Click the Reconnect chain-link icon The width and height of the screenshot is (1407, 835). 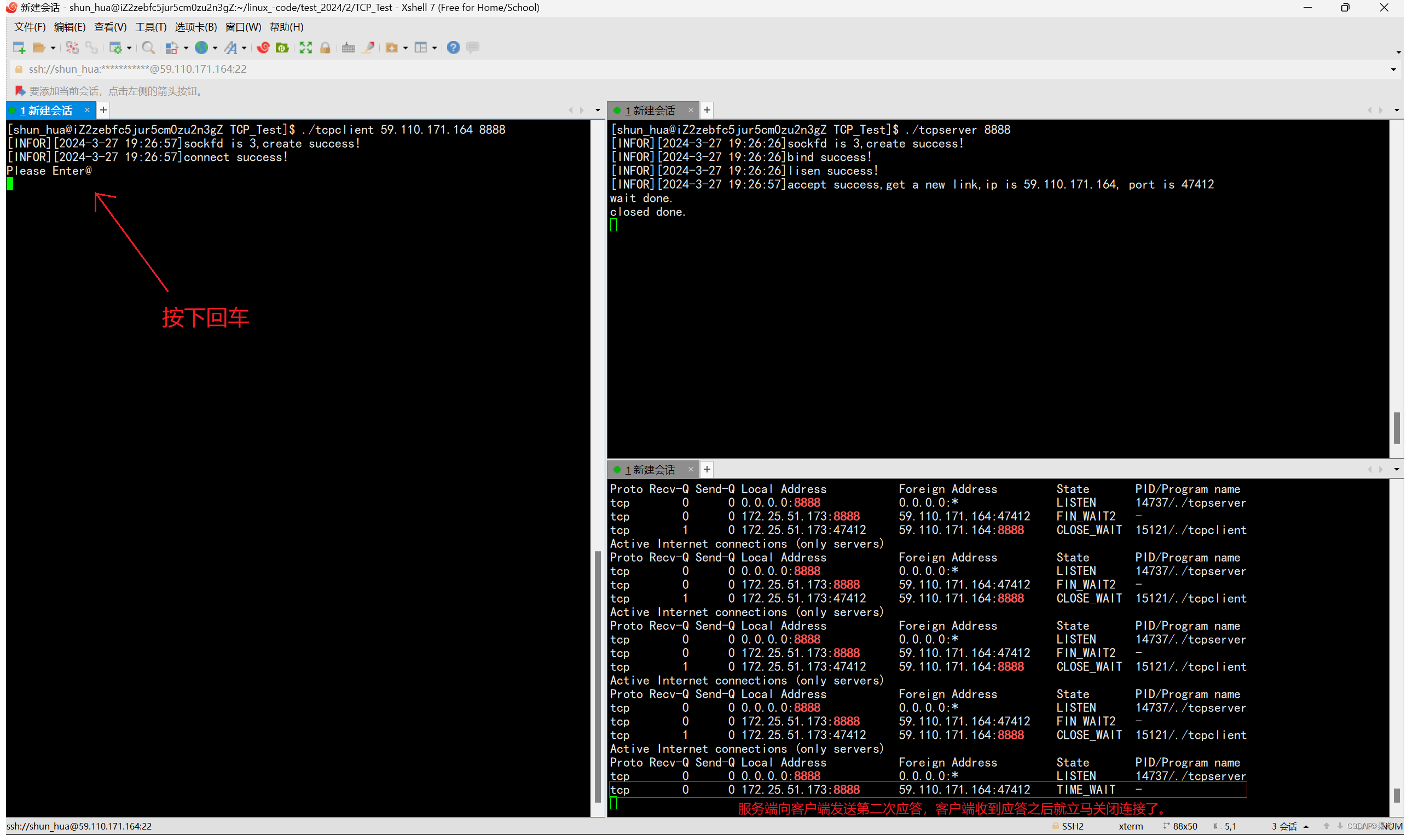point(91,48)
